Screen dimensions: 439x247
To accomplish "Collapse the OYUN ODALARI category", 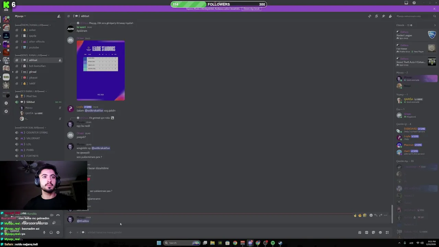I will pos(31,128).
